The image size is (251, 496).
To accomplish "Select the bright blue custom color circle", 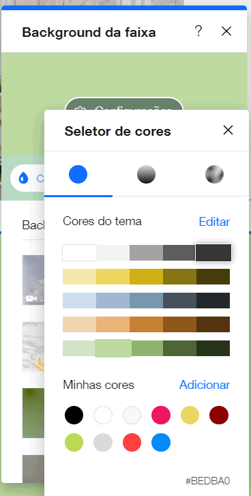I will coord(161,442).
